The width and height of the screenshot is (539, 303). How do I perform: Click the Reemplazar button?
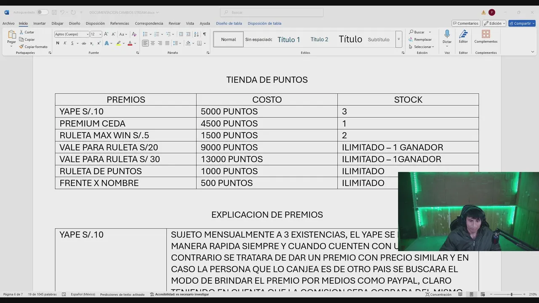(420, 40)
